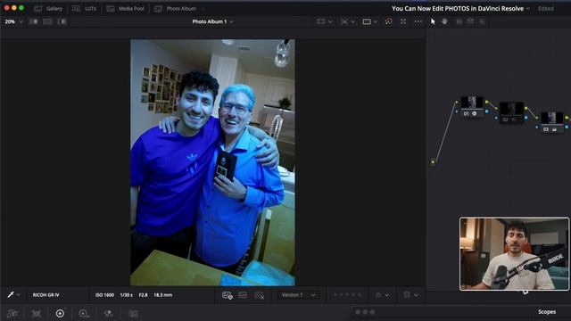Open the Photo Album panel
This screenshot has width=571, height=321.
click(x=176, y=8)
